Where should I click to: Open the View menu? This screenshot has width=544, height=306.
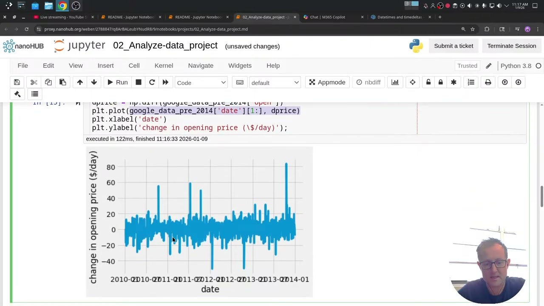point(76,66)
